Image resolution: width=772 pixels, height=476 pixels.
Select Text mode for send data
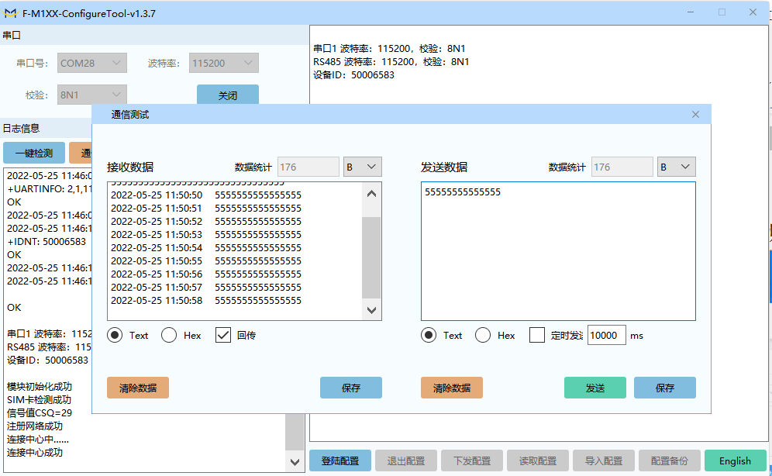[429, 335]
